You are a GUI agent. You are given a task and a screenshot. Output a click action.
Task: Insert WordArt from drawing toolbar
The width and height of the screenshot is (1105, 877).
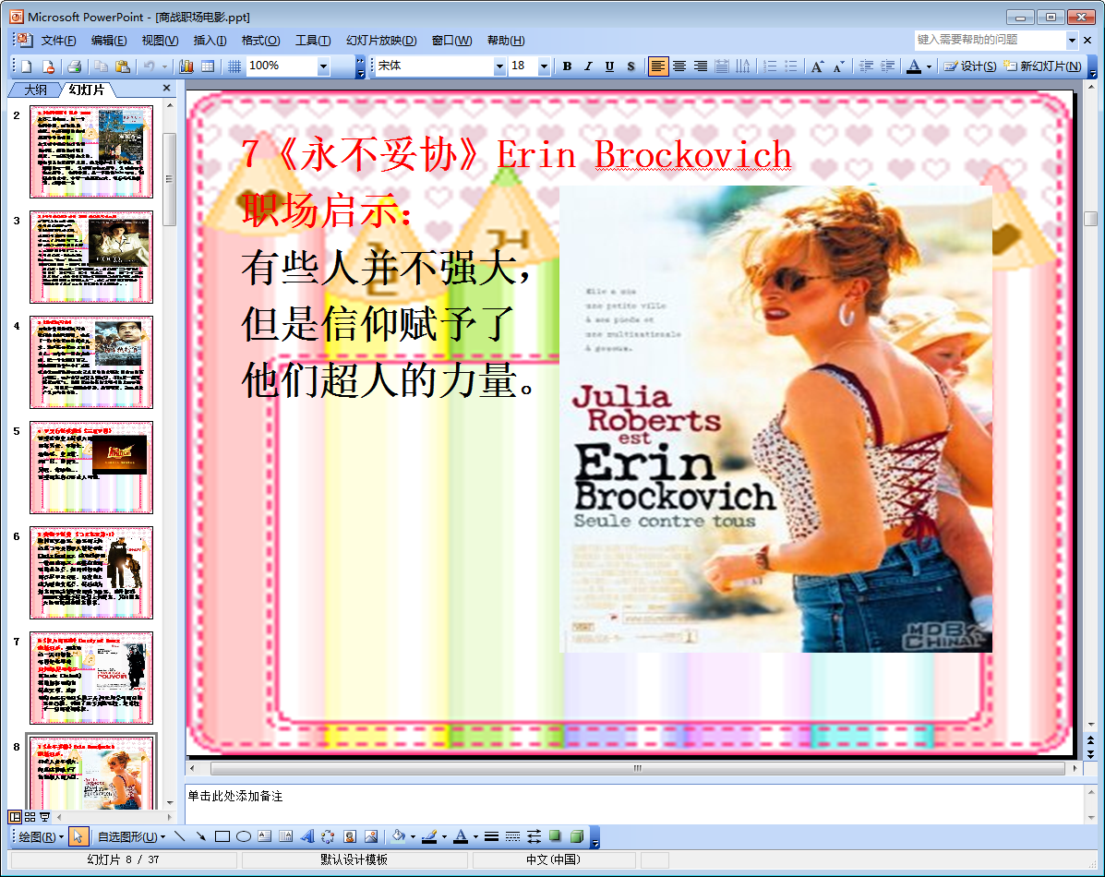pos(307,836)
